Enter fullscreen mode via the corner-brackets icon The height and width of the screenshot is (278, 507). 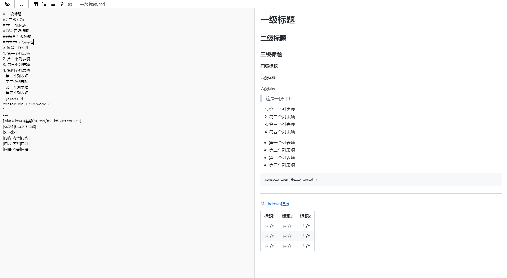click(x=21, y=4)
